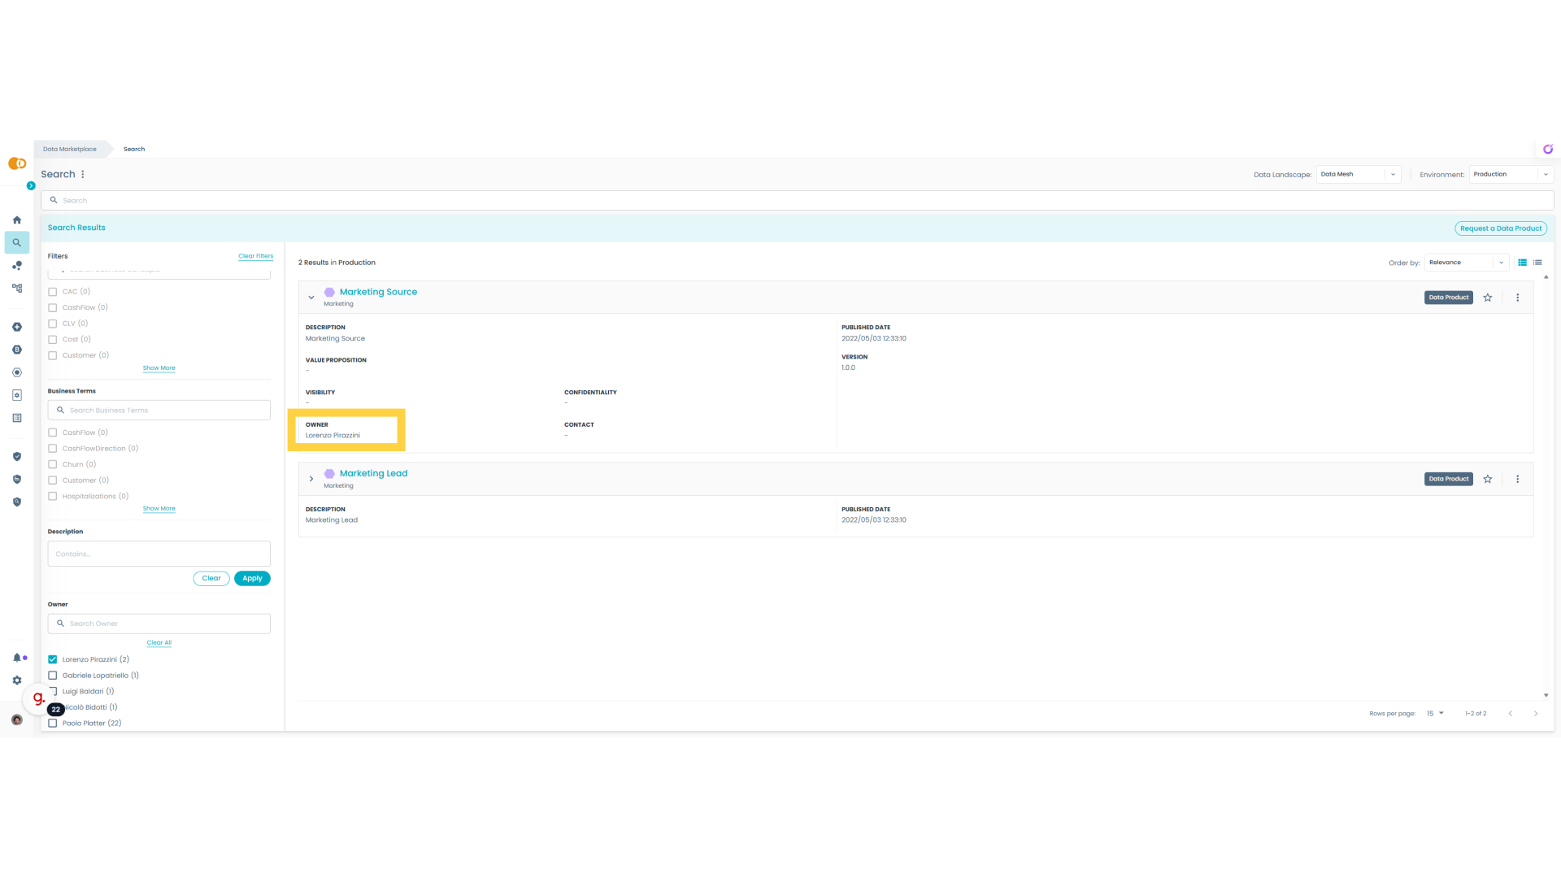Clear the description filter
Viewport: 1561px width, 878px height.
click(211, 578)
